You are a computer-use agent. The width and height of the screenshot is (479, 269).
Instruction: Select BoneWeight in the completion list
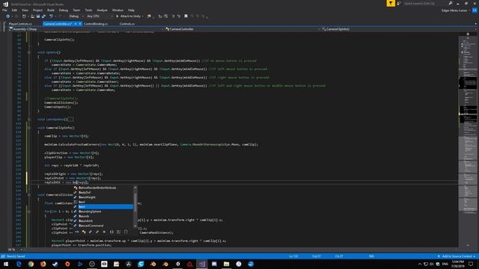[87, 197]
